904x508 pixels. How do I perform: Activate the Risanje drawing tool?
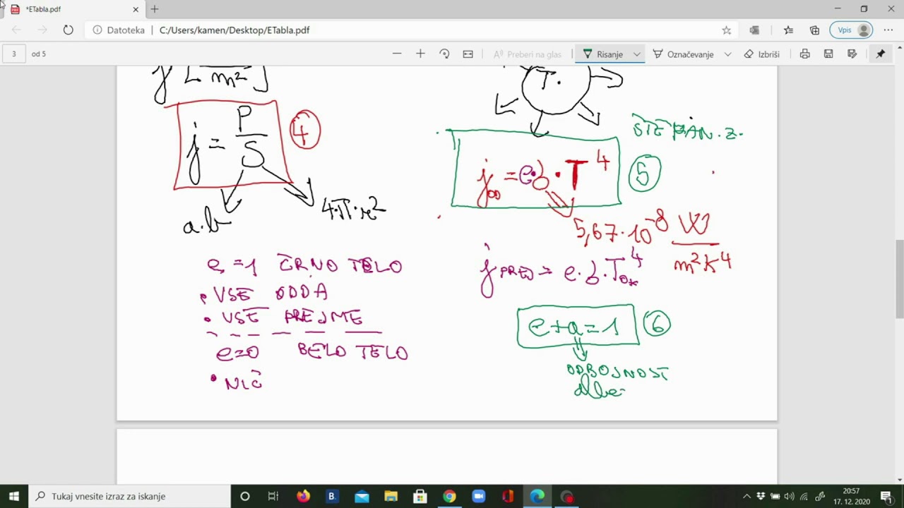pos(602,54)
